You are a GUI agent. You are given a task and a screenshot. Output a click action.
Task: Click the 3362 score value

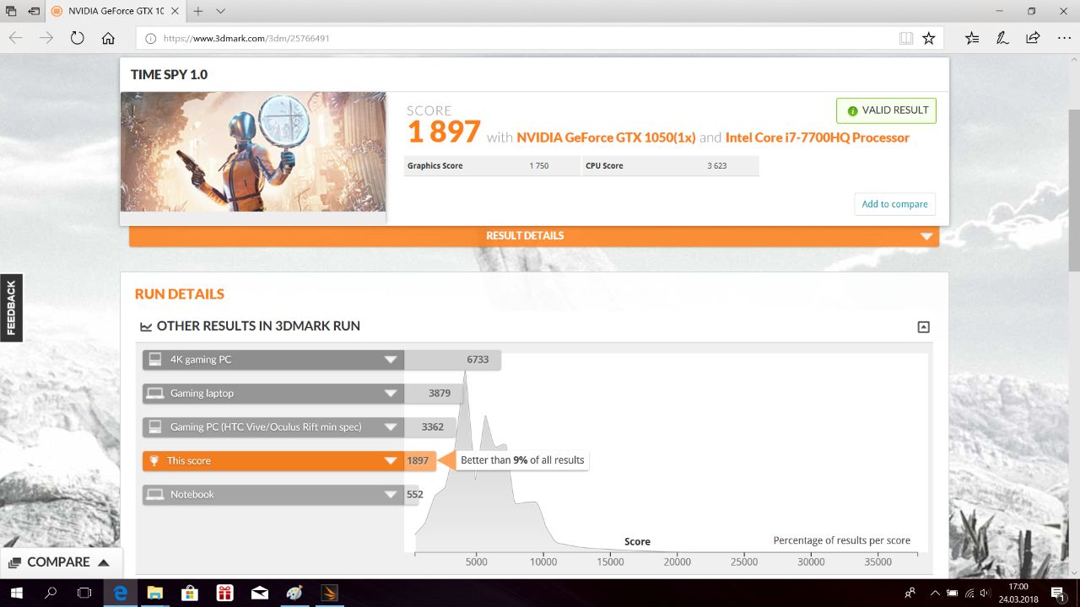coord(433,427)
